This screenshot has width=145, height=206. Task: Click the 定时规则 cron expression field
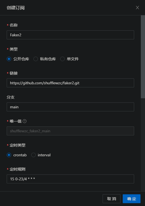tap(70, 179)
